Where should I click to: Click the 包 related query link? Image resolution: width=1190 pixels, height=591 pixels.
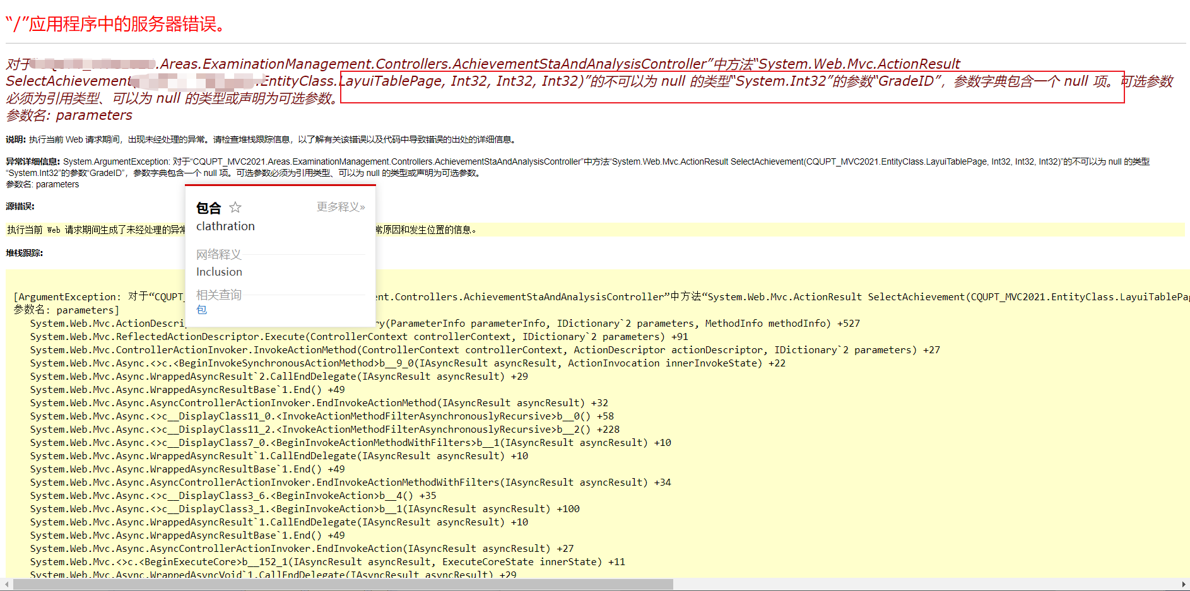(x=201, y=310)
